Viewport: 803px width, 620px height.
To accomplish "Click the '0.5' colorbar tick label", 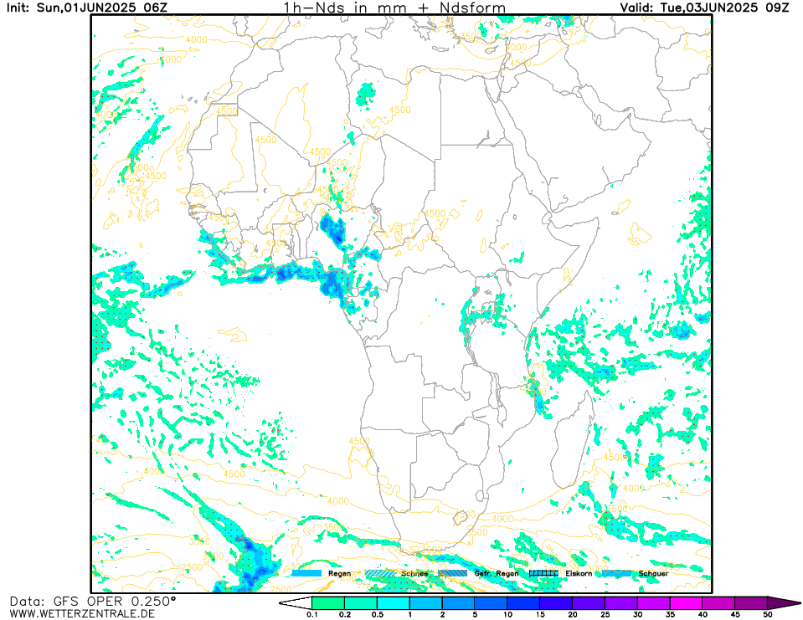I will coord(377,615).
